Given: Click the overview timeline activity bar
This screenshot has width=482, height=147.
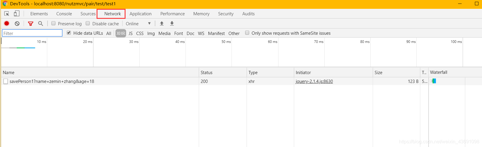Looking at the screenshot, I should pos(18,48).
